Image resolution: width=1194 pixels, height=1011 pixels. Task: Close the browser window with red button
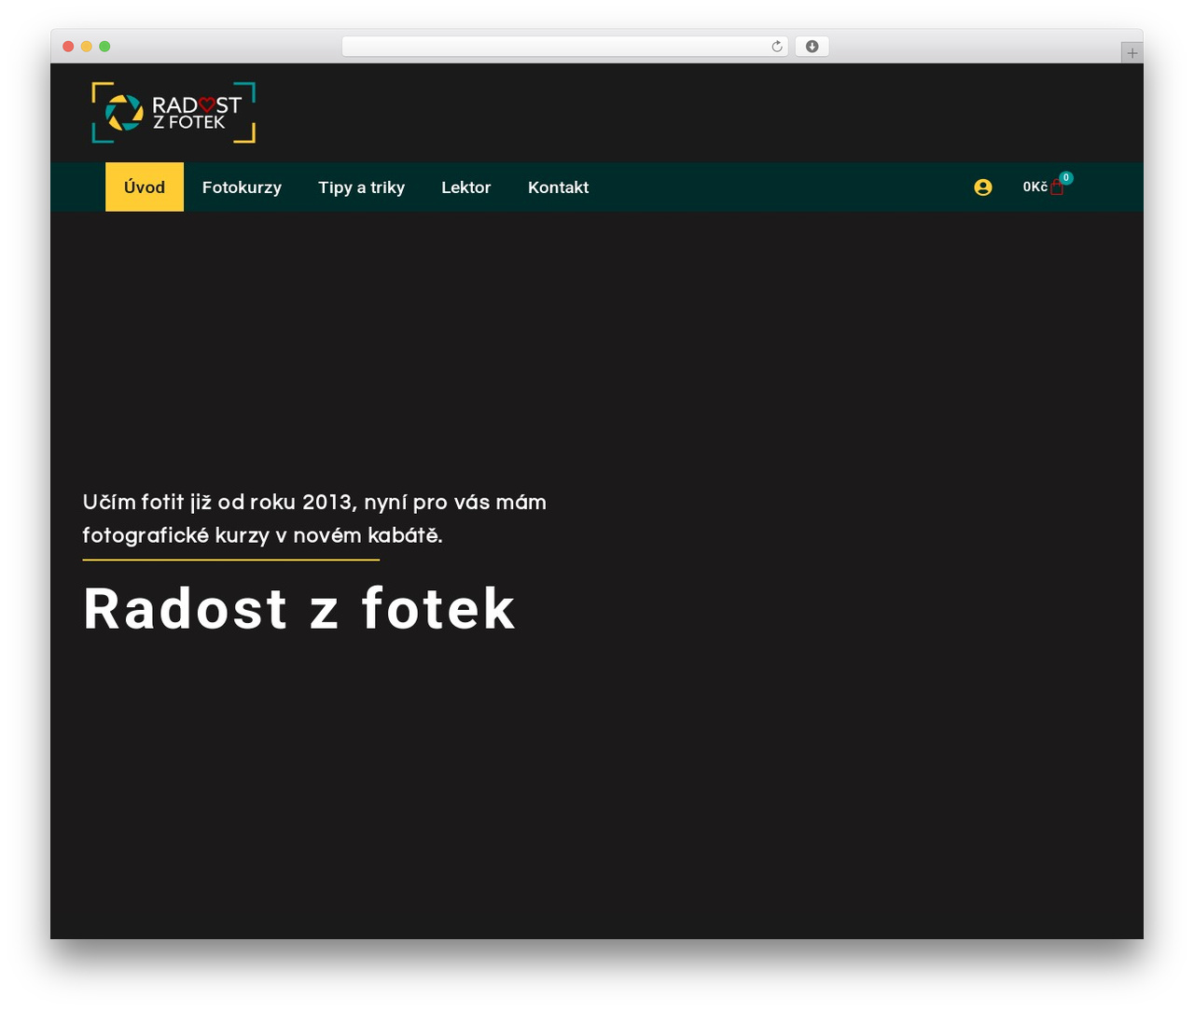point(68,47)
